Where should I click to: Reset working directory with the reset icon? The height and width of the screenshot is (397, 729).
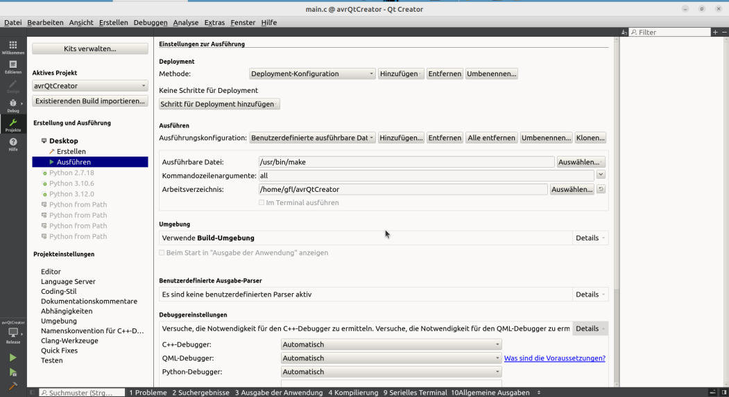pos(601,189)
